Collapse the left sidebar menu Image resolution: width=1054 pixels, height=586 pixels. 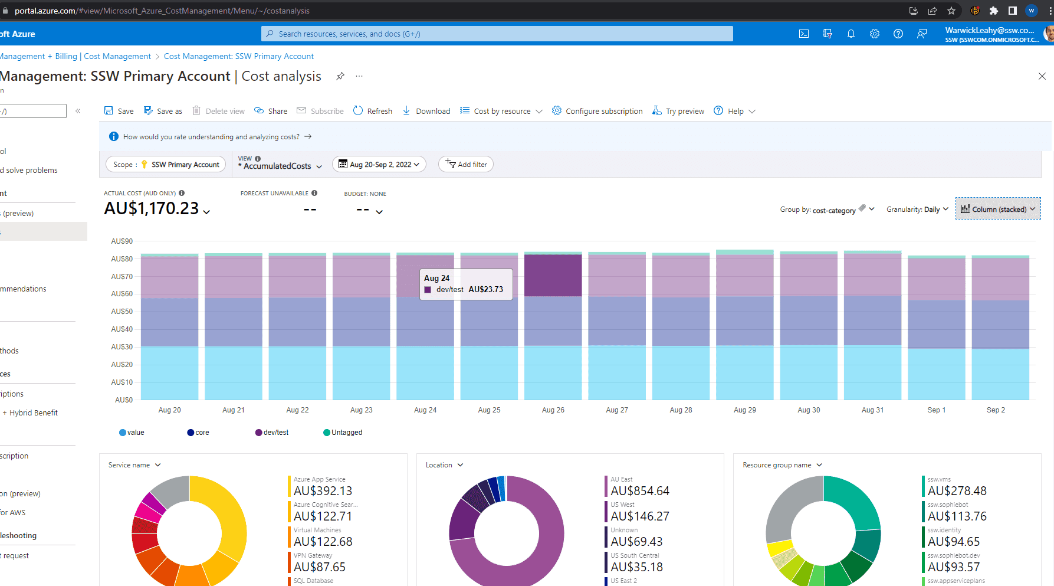point(78,111)
